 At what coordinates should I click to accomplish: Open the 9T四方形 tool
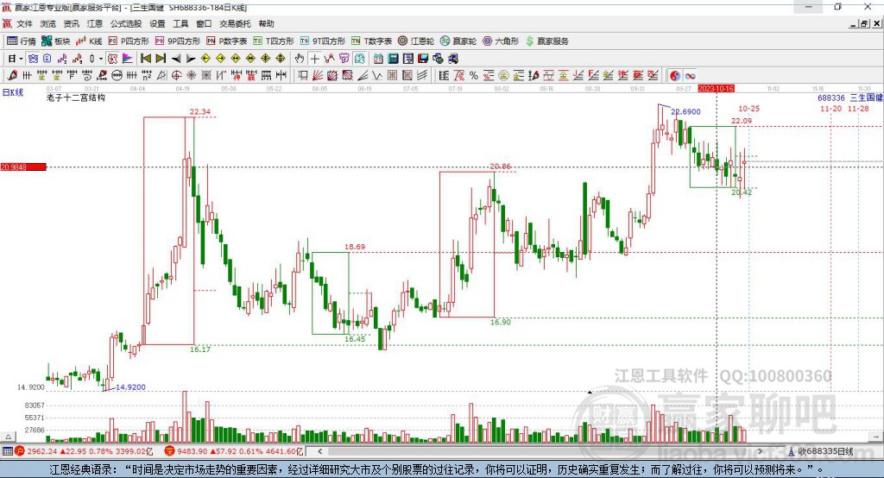(323, 41)
